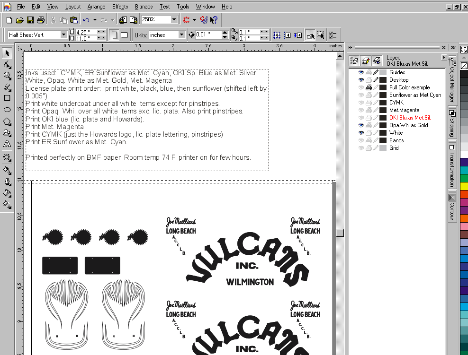Select the Outline tool
This screenshot has height=355, width=468.
[7, 182]
